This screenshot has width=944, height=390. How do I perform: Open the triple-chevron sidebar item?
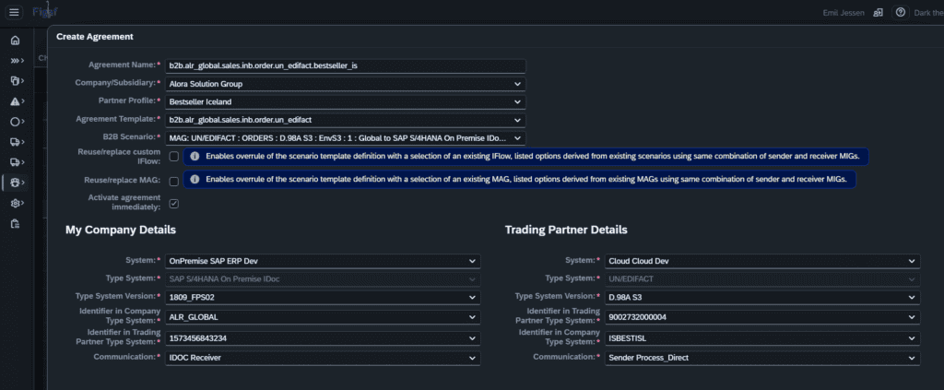click(18, 61)
